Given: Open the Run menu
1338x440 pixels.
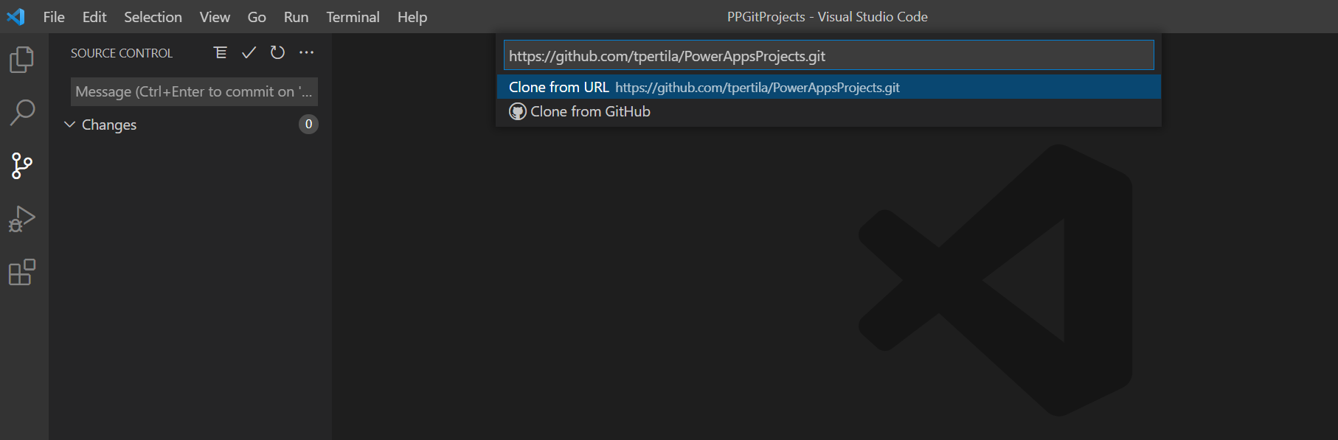Looking at the screenshot, I should pyautogui.click(x=296, y=17).
